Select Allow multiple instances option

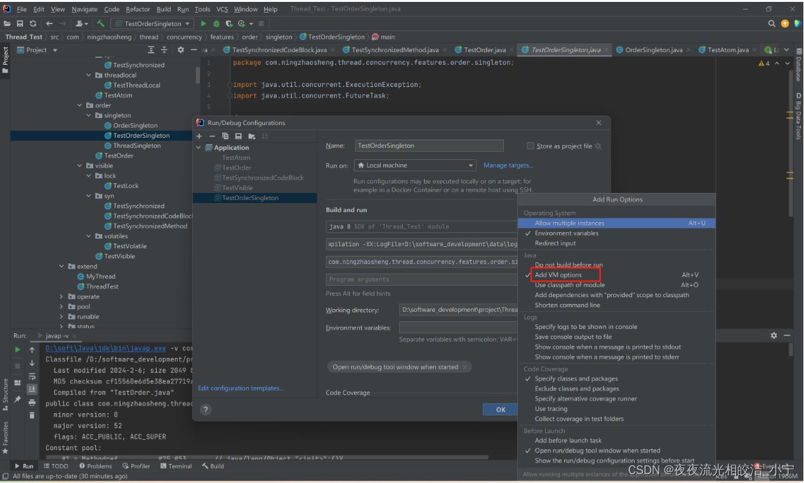tap(569, 223)
